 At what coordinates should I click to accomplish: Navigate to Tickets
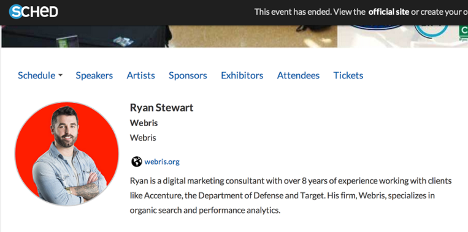348,75
